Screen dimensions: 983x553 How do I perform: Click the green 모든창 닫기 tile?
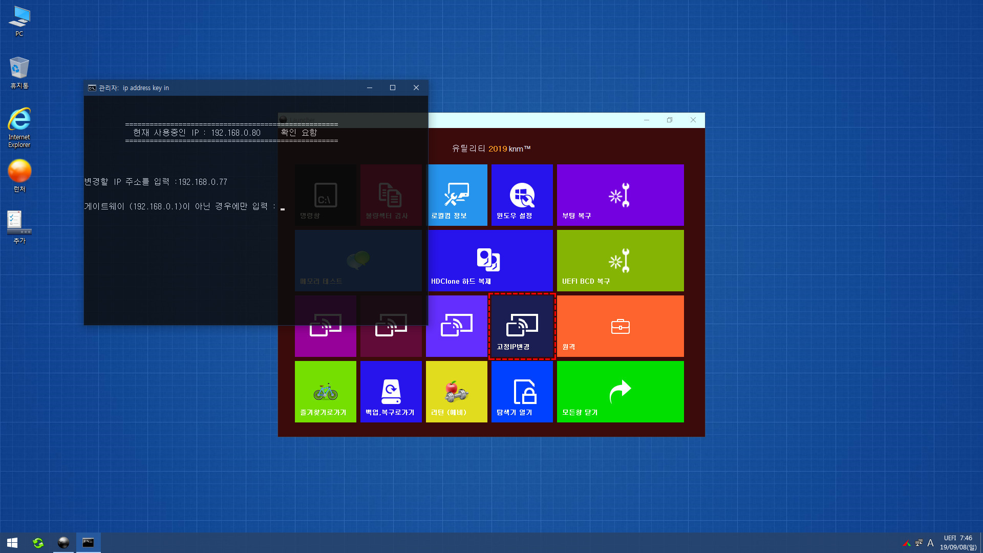pyautogui.click(x=621, y=392)
